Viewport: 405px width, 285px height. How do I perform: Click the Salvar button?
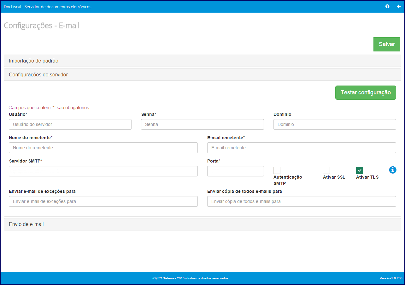click(x=387, y=44)
